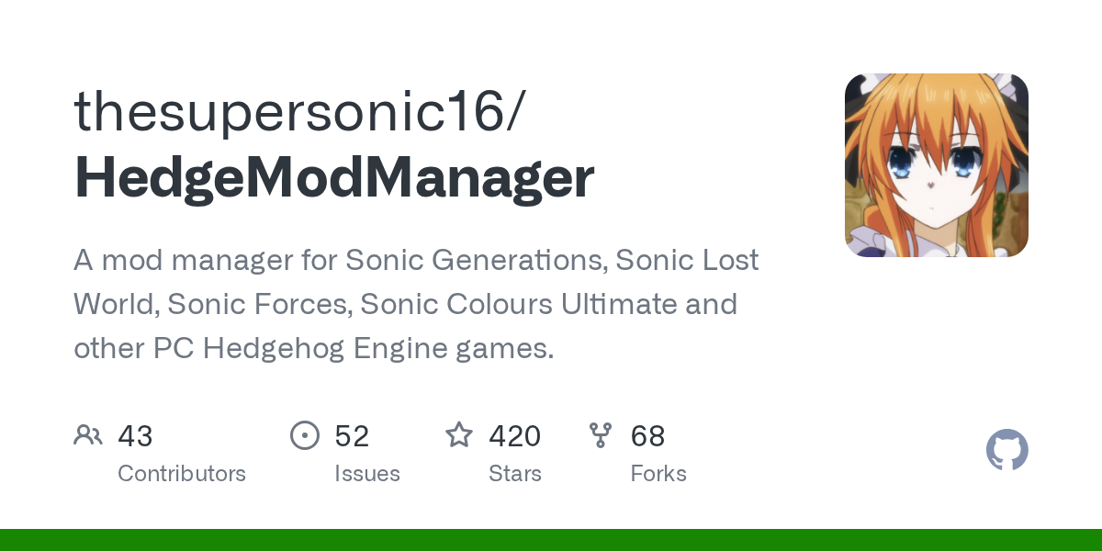This screenshot has width=1102, height=551.
Task: Open the Forks label
Action: pos(658,474)
